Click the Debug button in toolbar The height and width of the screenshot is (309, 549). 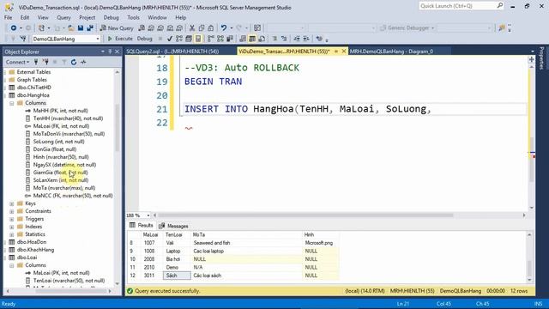tap(144, 39)
